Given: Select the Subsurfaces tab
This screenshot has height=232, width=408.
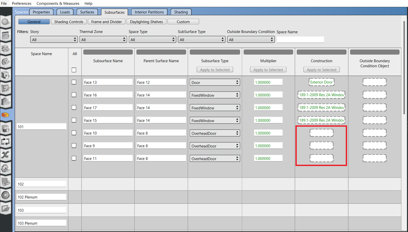Looking at the screenshot, I should click(115, 12).
